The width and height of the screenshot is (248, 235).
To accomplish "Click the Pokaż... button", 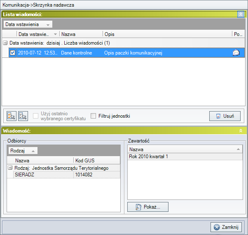I will tap(148, 207).
